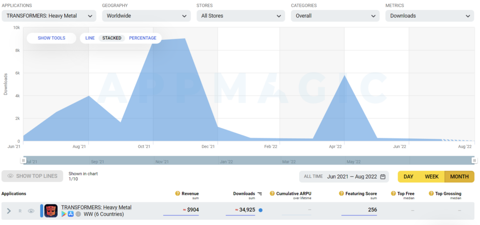Sort by Revenue column header
480x225 pixels.
190,194
